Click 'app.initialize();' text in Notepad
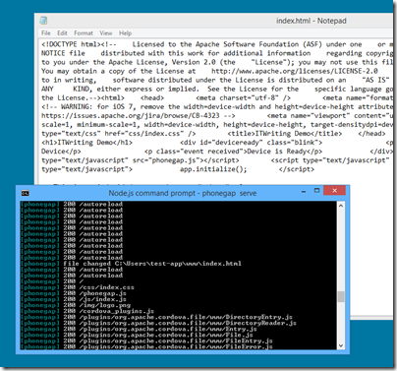This screenshot has width=397, height=371. pos(213,169)
